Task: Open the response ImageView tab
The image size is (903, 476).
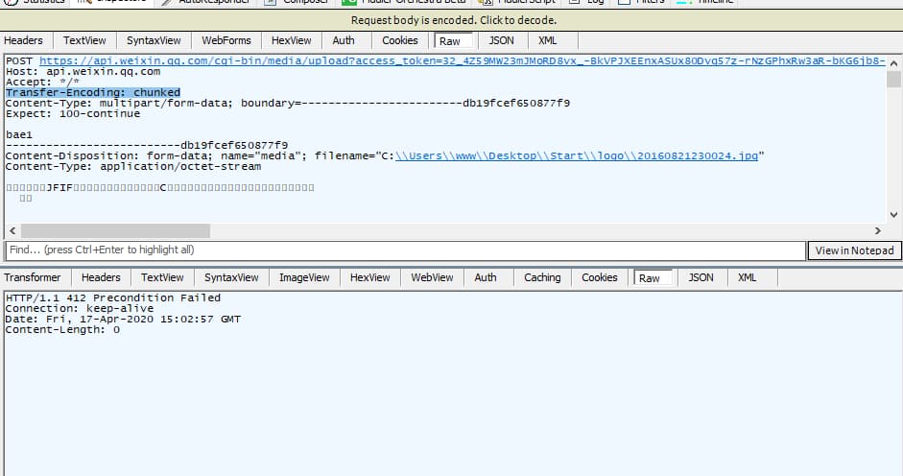Action: pos(304,277)
